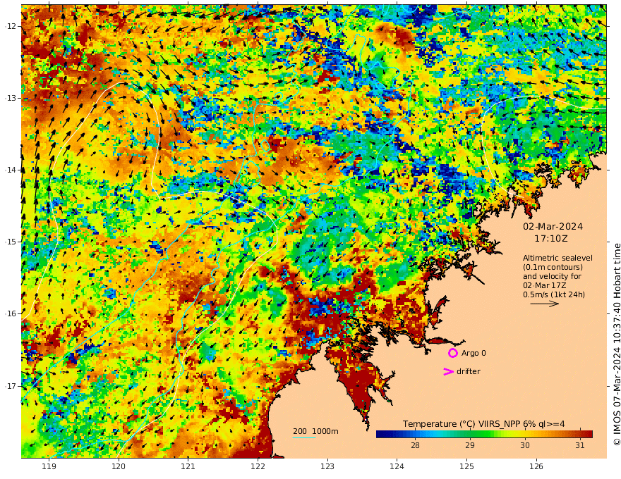Viewport: 621px width, 479px height.
Task: Click the date text 02-Mar-2024
Action: click(x=553, y=226)
